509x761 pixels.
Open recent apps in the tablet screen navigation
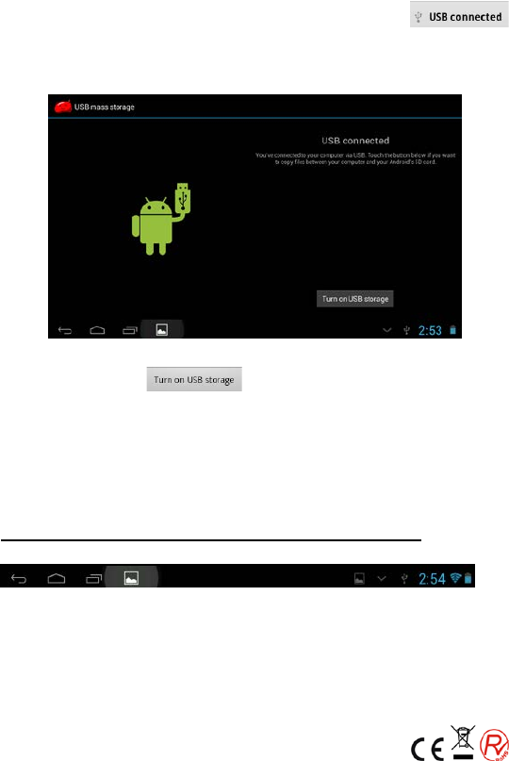pos(129,330)
